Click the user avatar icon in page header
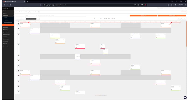 185,8
